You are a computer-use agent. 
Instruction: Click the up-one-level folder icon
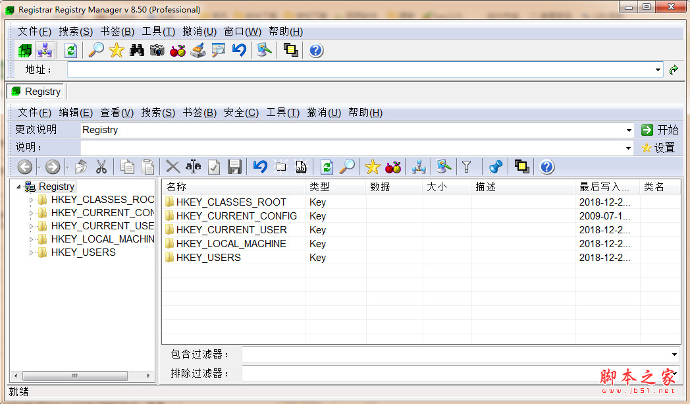click(x=81, y=167)
